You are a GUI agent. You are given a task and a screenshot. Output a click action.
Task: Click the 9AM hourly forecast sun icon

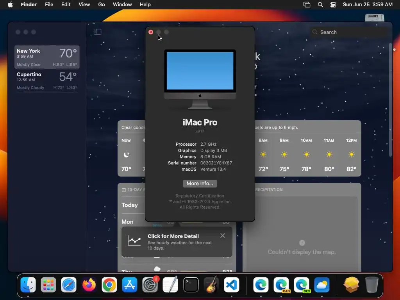tap(284, 154)
